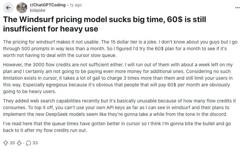This screenshot has width=246, height=152.
Task: Click the Windsurf pricing post title
Action: click(x=104, y=24)
